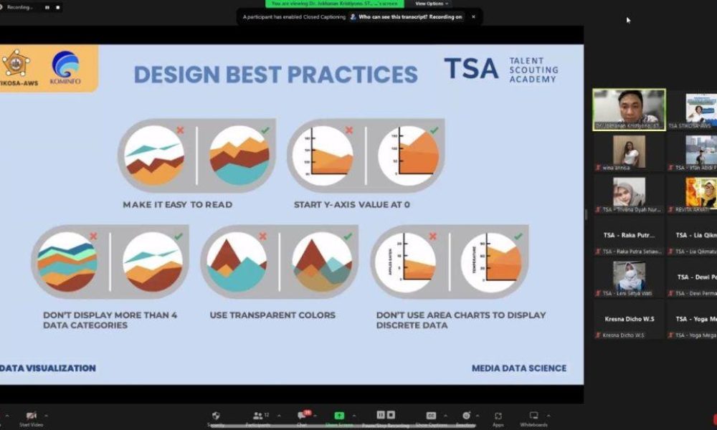
Task: Pause the recording in bottom toolbar
Action: coord(381,415)
